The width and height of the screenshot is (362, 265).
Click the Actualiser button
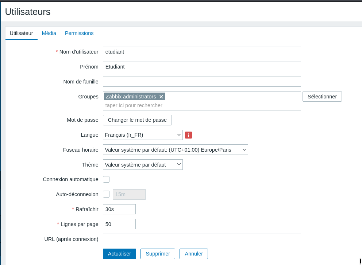[119, 254]
